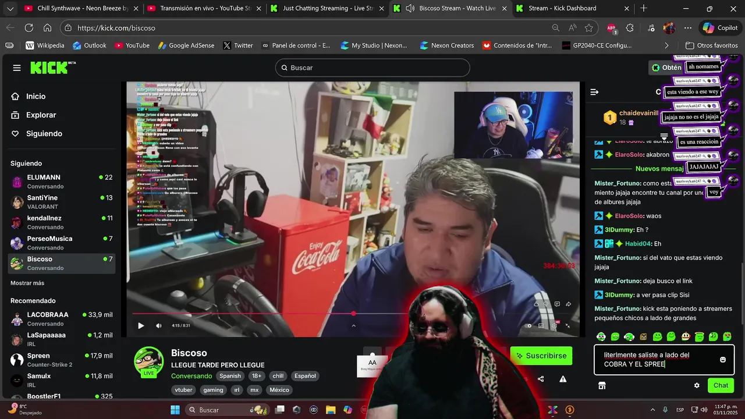This screenshot has height=419, width=745.
Task: Collapse the chat panel icon
Action: click(594, 92)
